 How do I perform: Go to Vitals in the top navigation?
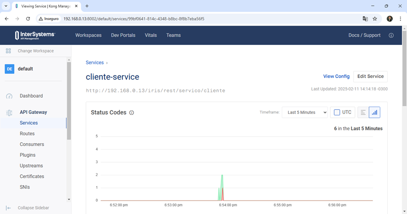click(x=151, y=35)
